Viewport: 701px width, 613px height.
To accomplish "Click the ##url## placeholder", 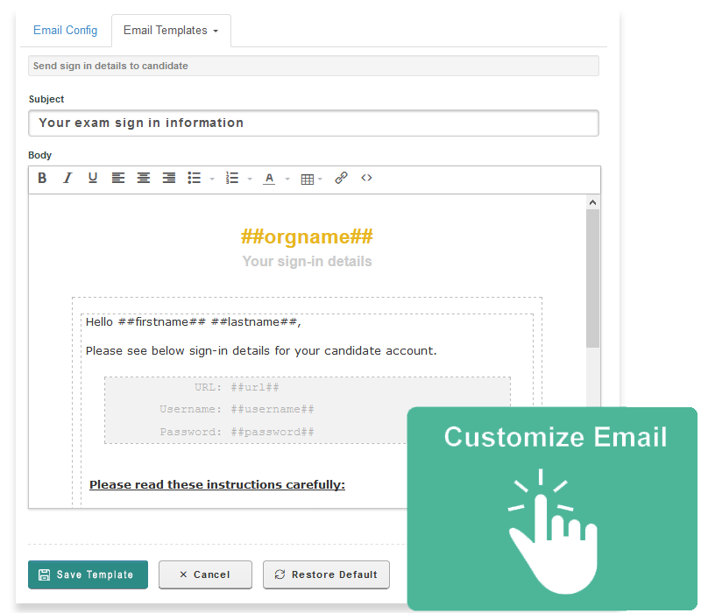I will point(255,387).
